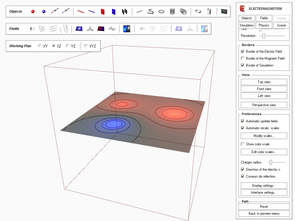This screenshot has width=295, height=221.
Task: Check the Show color scale option
Action: (243, 144)
